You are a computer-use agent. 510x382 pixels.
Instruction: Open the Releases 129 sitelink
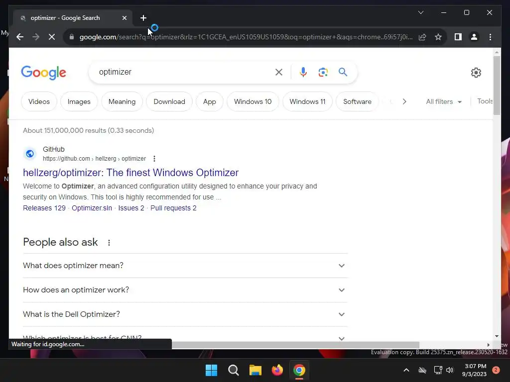(44, 208)
